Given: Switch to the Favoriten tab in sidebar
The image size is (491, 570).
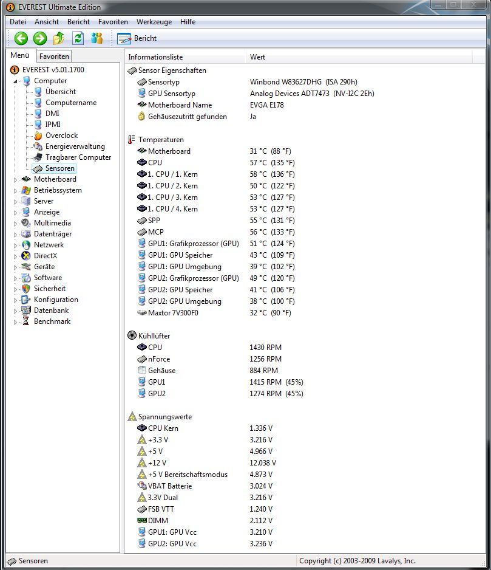Looking at the screenshot, I should tap(54, 57).
